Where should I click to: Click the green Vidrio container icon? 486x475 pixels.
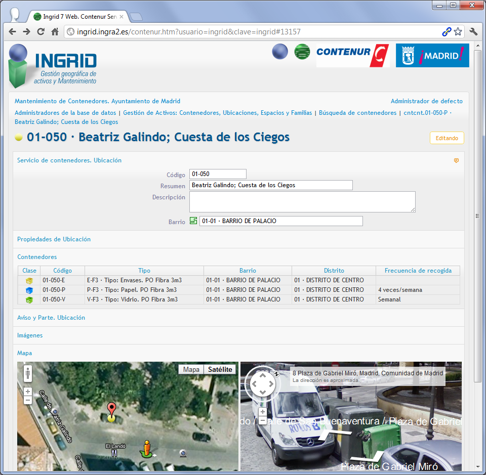(x=29, y=300)
